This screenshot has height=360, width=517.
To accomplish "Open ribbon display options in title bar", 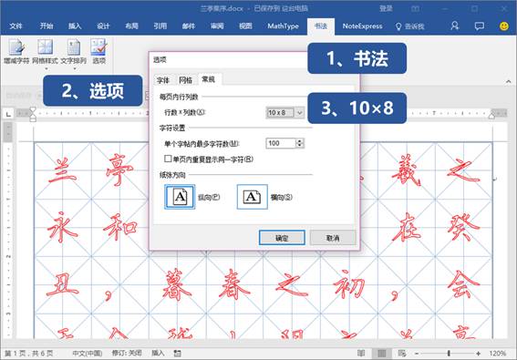I will click(415, 8).
